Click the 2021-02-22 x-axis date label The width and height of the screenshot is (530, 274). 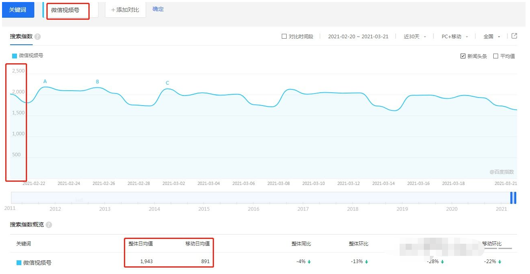click(x=34, y=183)
